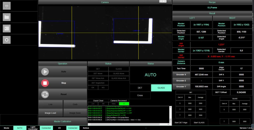Toggle the small Glass output indicator

114,104
